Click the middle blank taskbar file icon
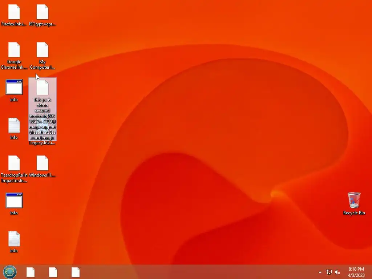 (53, 272)
